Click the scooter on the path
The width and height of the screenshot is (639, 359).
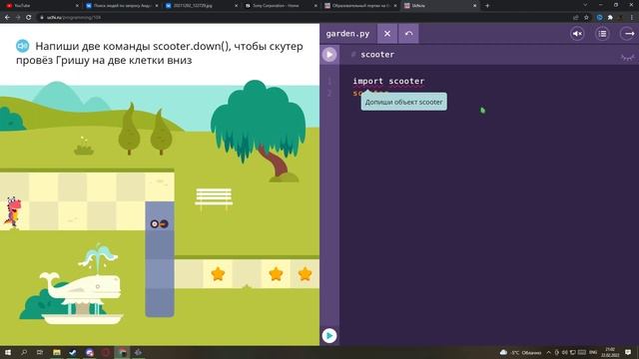(x=159, y=223)
